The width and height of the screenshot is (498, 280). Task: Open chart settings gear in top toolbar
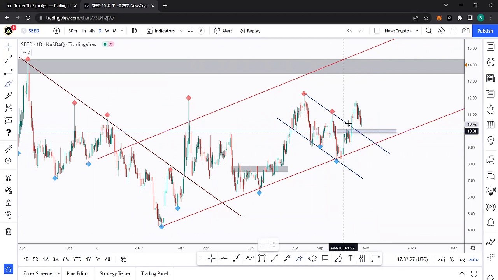441,31
